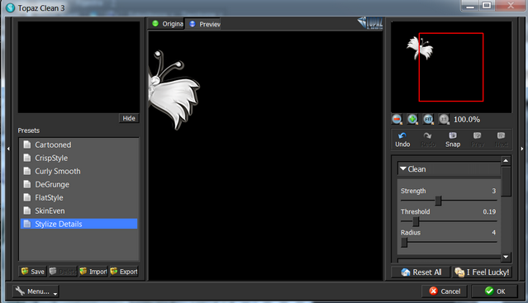Pick the DeGrunge preset
The width and height of the screenshot is (528, 303).
click(78, 184)
